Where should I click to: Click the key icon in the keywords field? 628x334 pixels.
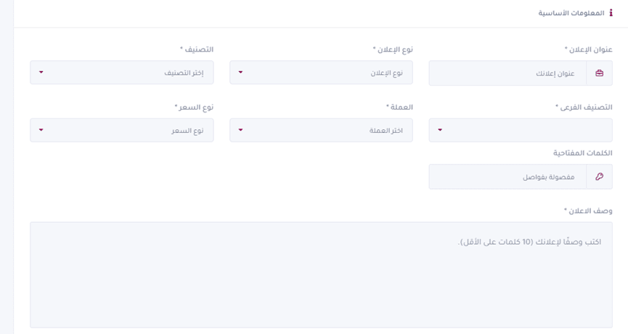tap(599, 176)
